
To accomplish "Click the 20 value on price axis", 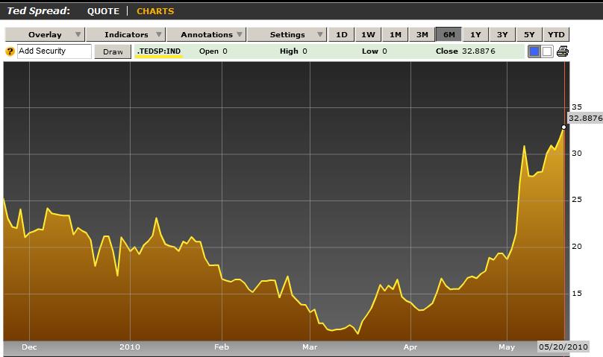I will (576, 247).
